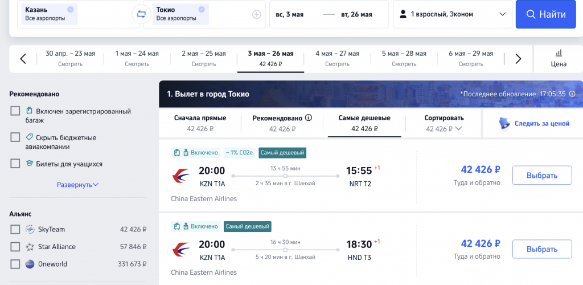Show next dates with right arrow
This screenshot has width=583, height=285.
[x=518, y=59]
